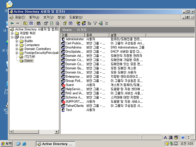Expand the Computers container

pos(17,45)
